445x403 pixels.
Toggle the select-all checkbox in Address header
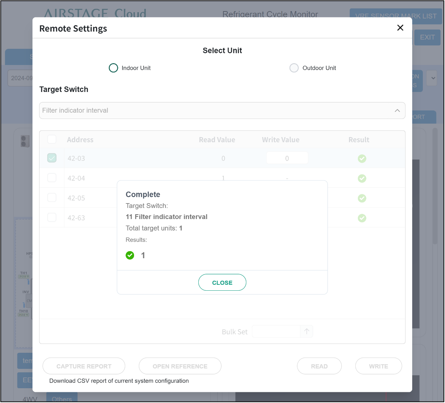(x=52, y=139)
